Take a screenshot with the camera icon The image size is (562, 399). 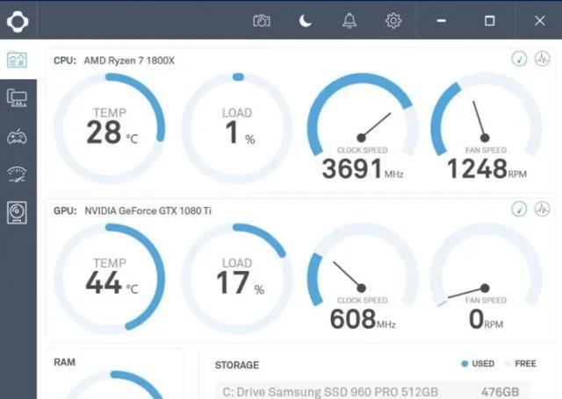pyautogui.click(x=262, y=21)
